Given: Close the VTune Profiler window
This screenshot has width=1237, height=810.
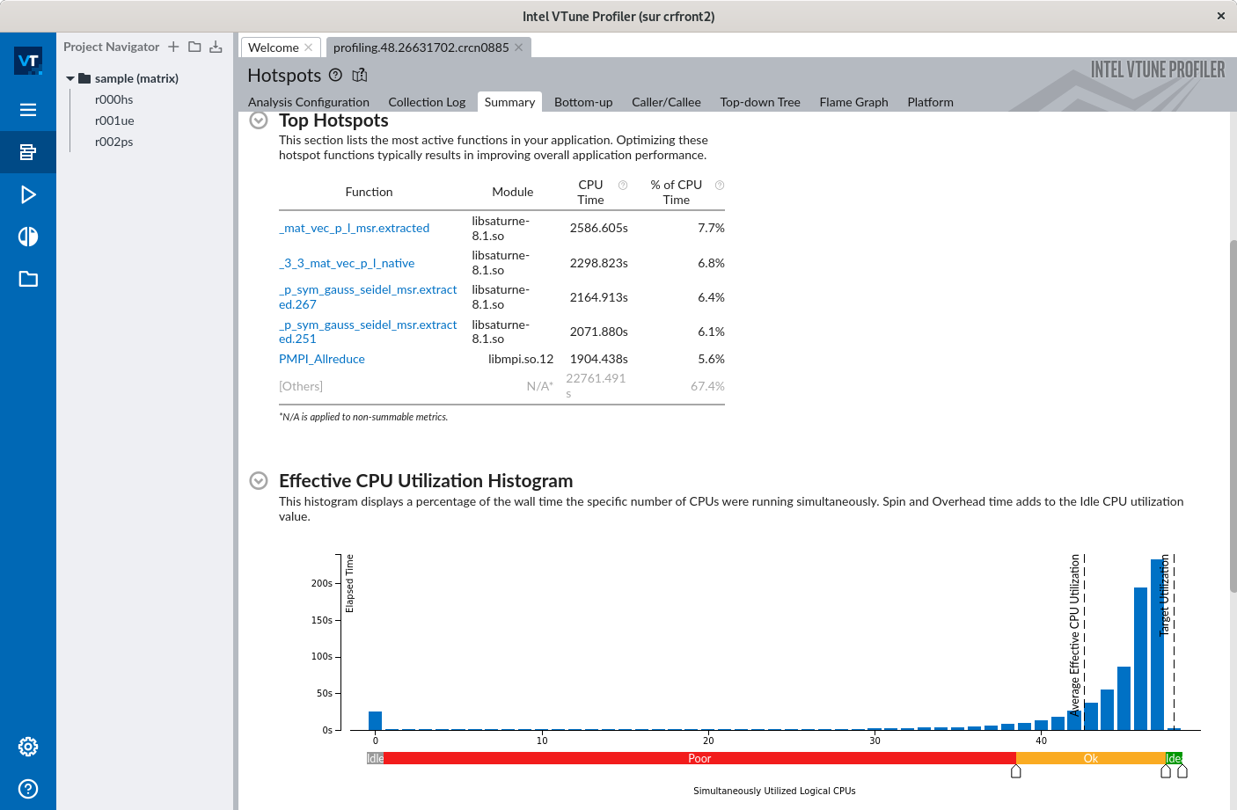Looking at the screenshot, I should point(1221,16).
